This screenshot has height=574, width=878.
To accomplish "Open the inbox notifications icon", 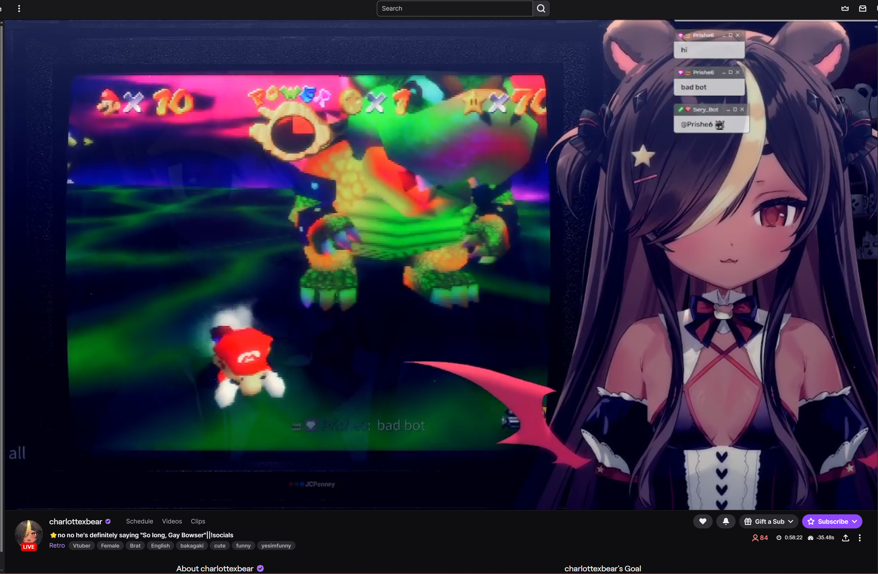I will click(862, 9).
